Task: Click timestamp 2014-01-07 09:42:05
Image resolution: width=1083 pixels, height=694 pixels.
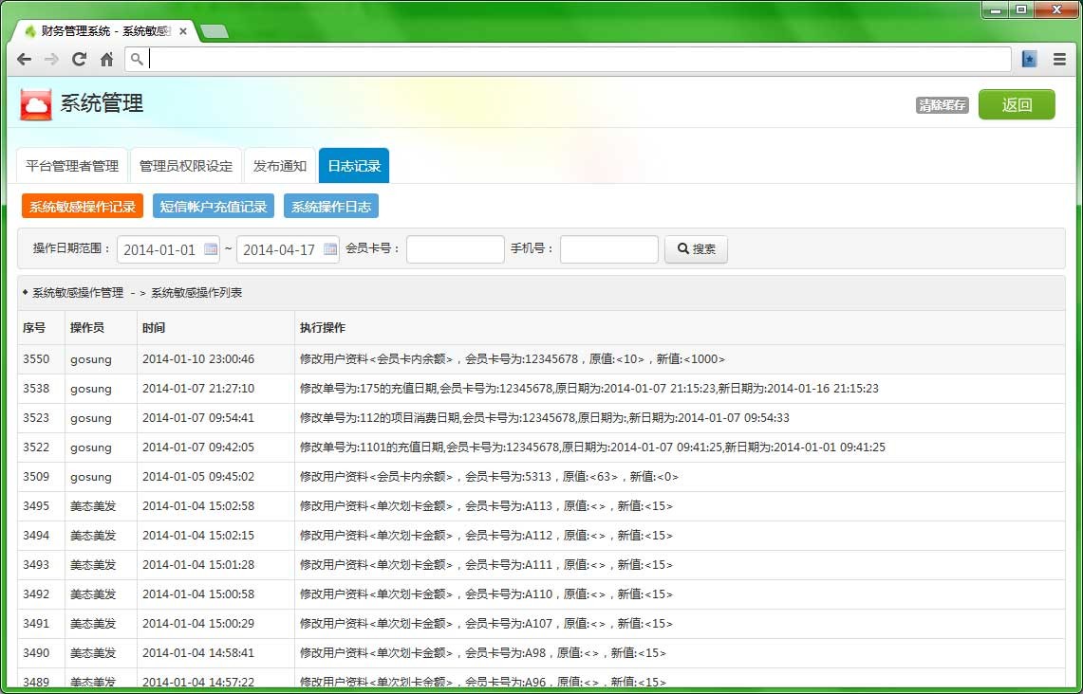Action: [198, 447]
